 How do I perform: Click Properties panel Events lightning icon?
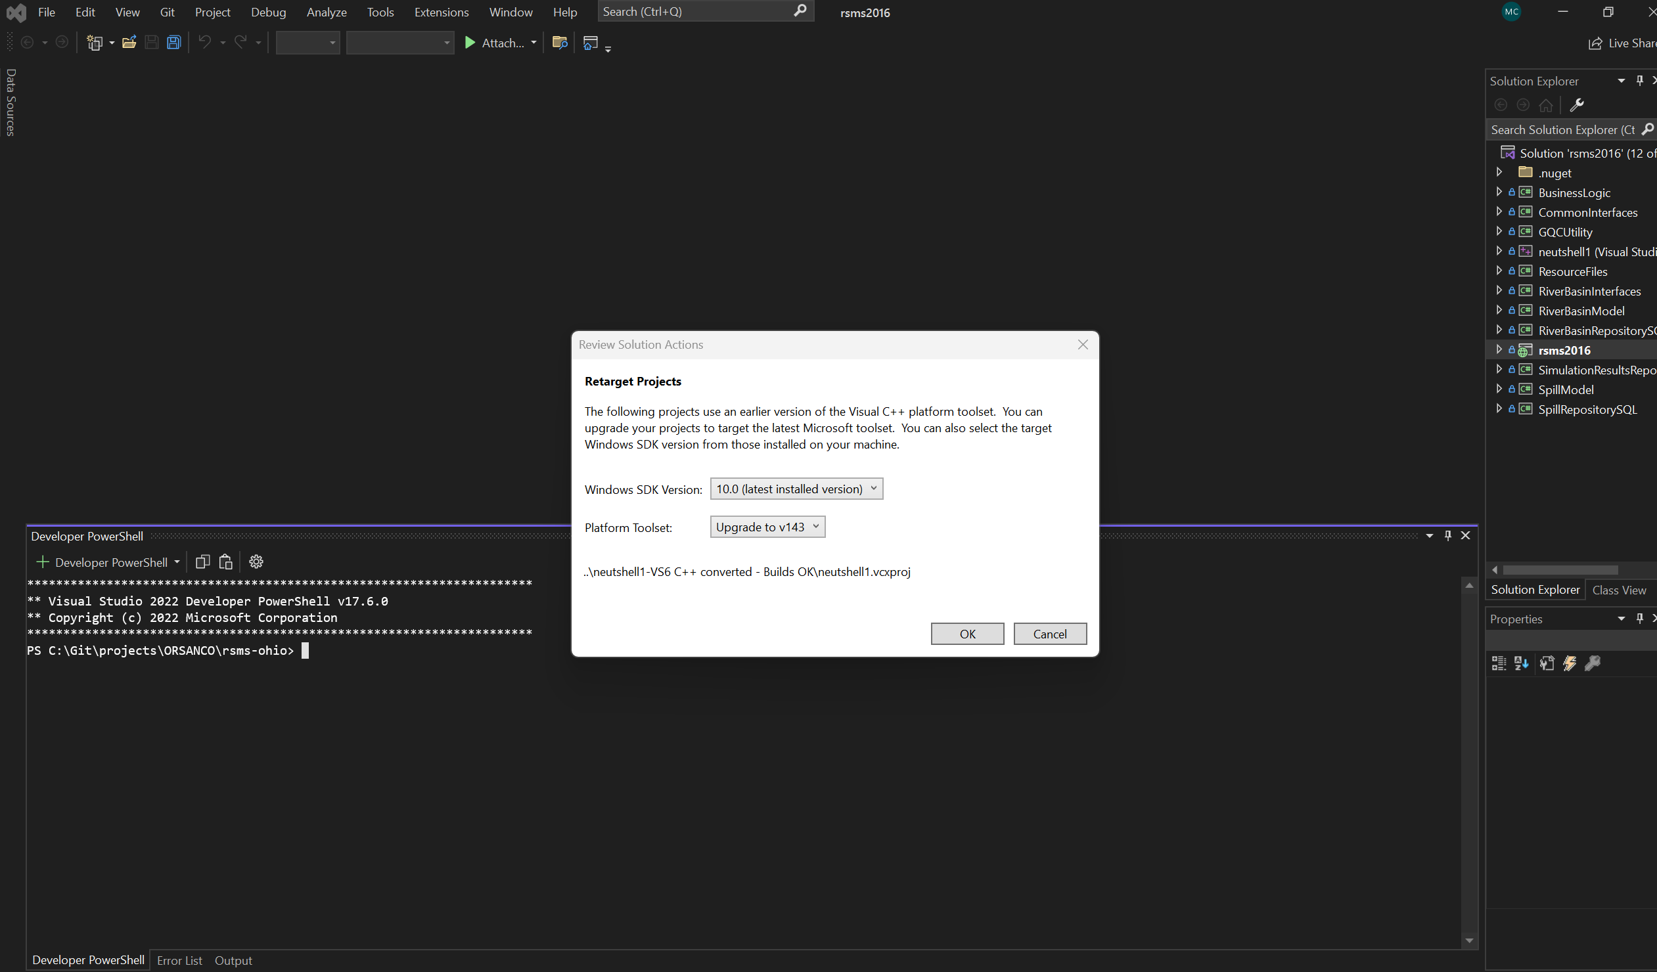(1570, 663)
